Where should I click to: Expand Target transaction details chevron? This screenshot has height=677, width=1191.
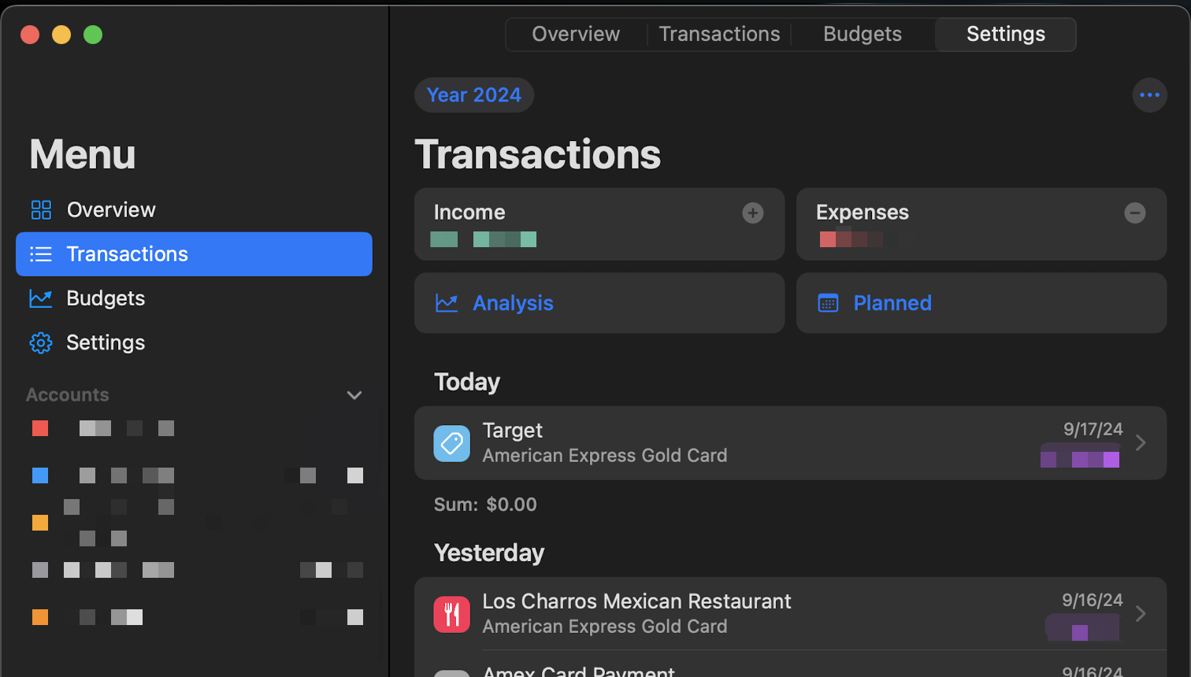[x=1141, y=443]
